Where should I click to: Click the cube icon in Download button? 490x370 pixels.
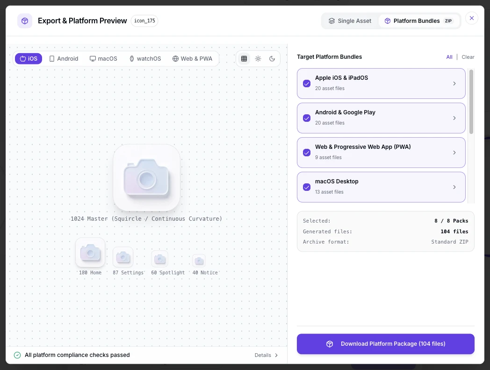330,344
